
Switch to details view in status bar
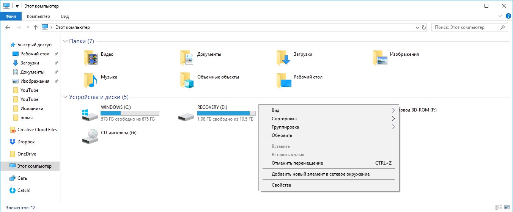coord(499,208)
